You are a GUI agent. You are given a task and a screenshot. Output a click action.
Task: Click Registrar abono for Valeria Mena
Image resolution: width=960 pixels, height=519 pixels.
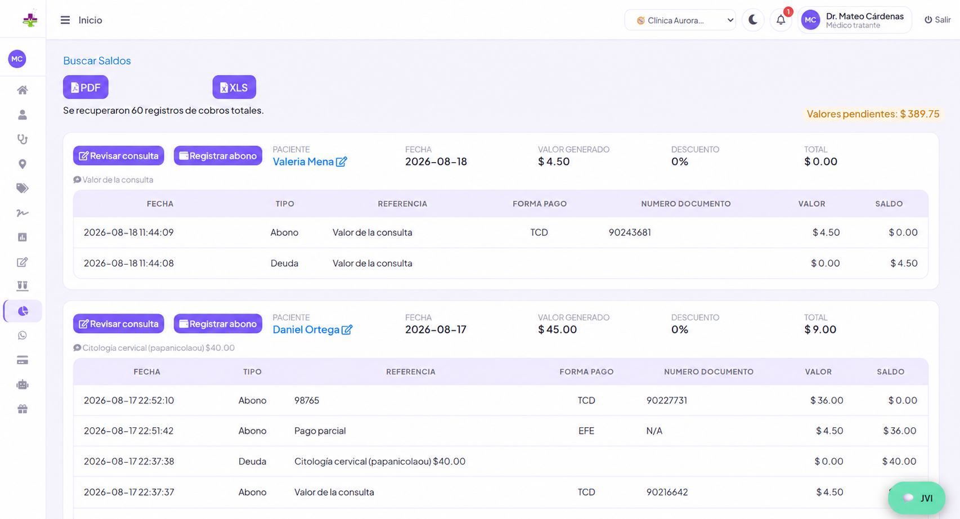(x=218, y=156)
